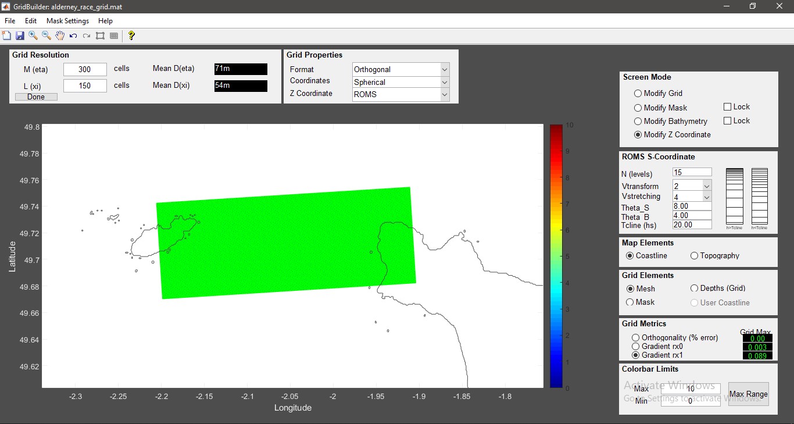Enable the Lock checkbox beside Modify Mask

pyautogui.click(x=727, y=107)
